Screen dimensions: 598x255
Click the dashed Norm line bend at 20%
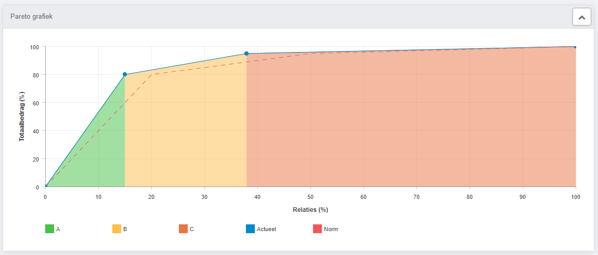(x=151, y=74)
